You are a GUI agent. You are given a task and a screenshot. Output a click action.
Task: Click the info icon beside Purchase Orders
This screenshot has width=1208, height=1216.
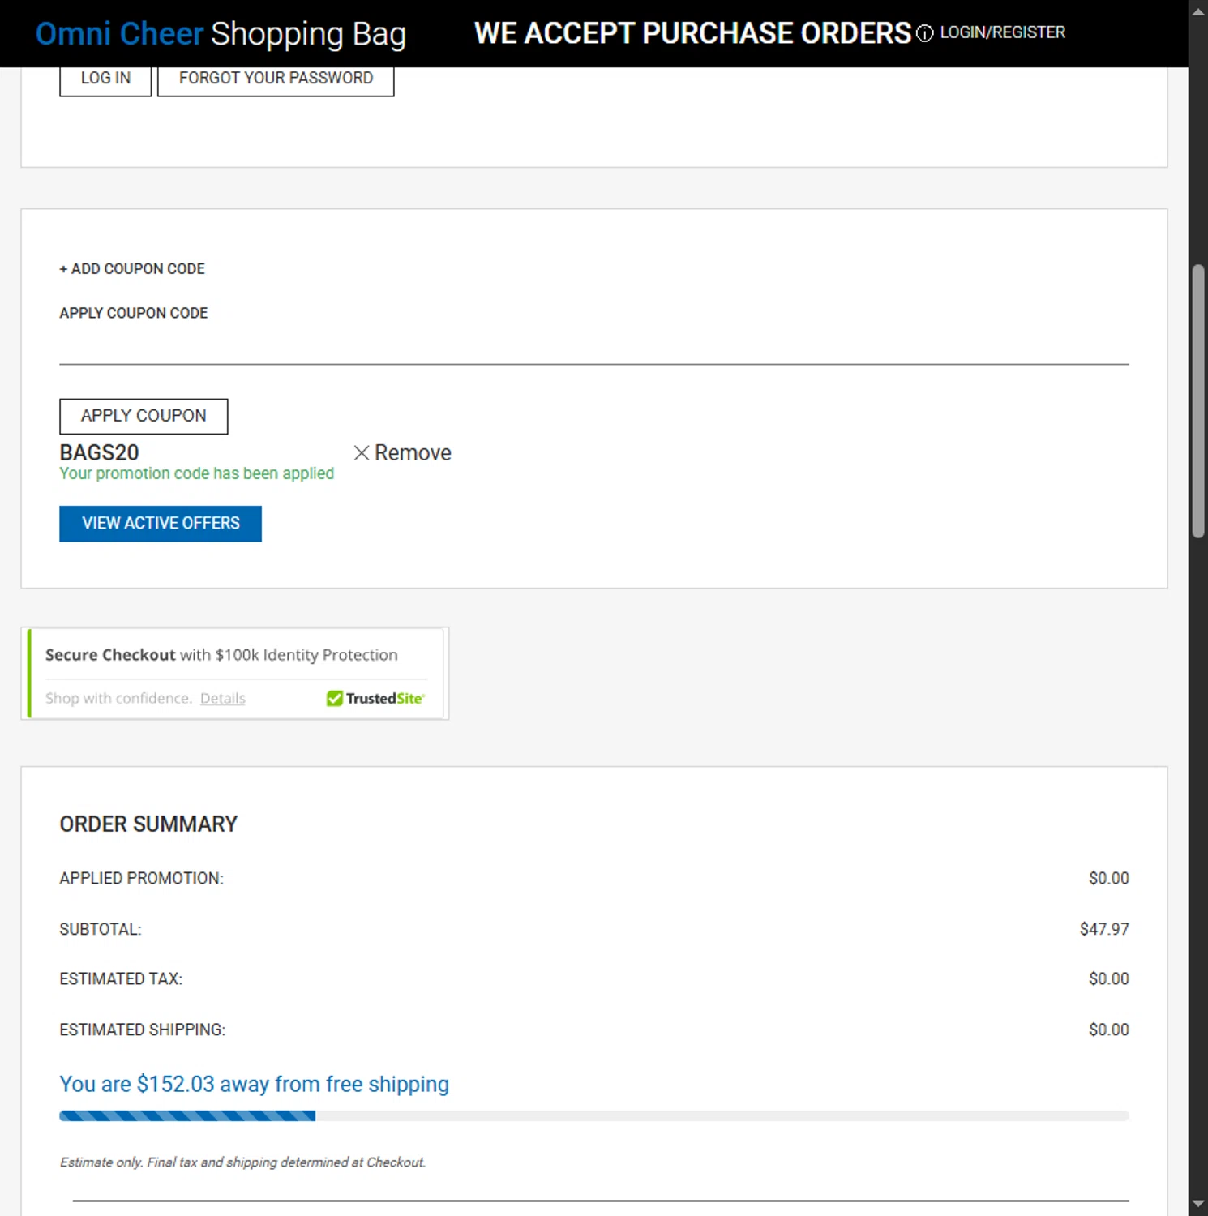pyautogui.click(x=924, y=33)
